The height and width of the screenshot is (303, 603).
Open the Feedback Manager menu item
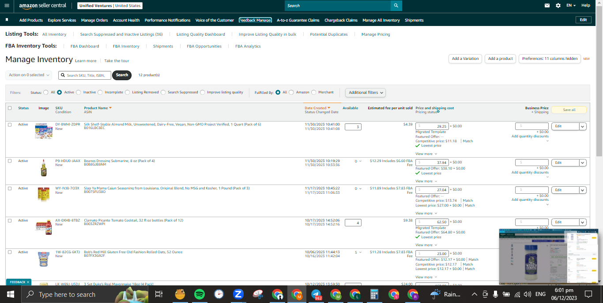255,20
